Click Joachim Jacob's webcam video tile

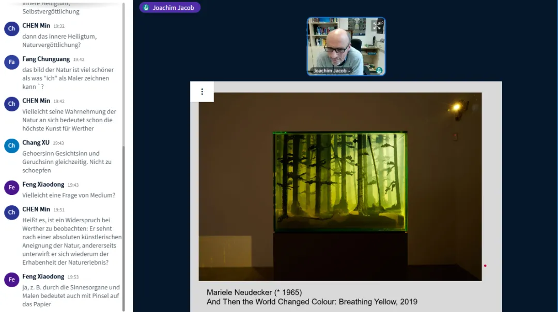[346, 46]
